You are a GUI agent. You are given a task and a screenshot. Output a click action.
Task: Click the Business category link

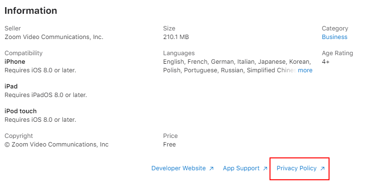334,37
